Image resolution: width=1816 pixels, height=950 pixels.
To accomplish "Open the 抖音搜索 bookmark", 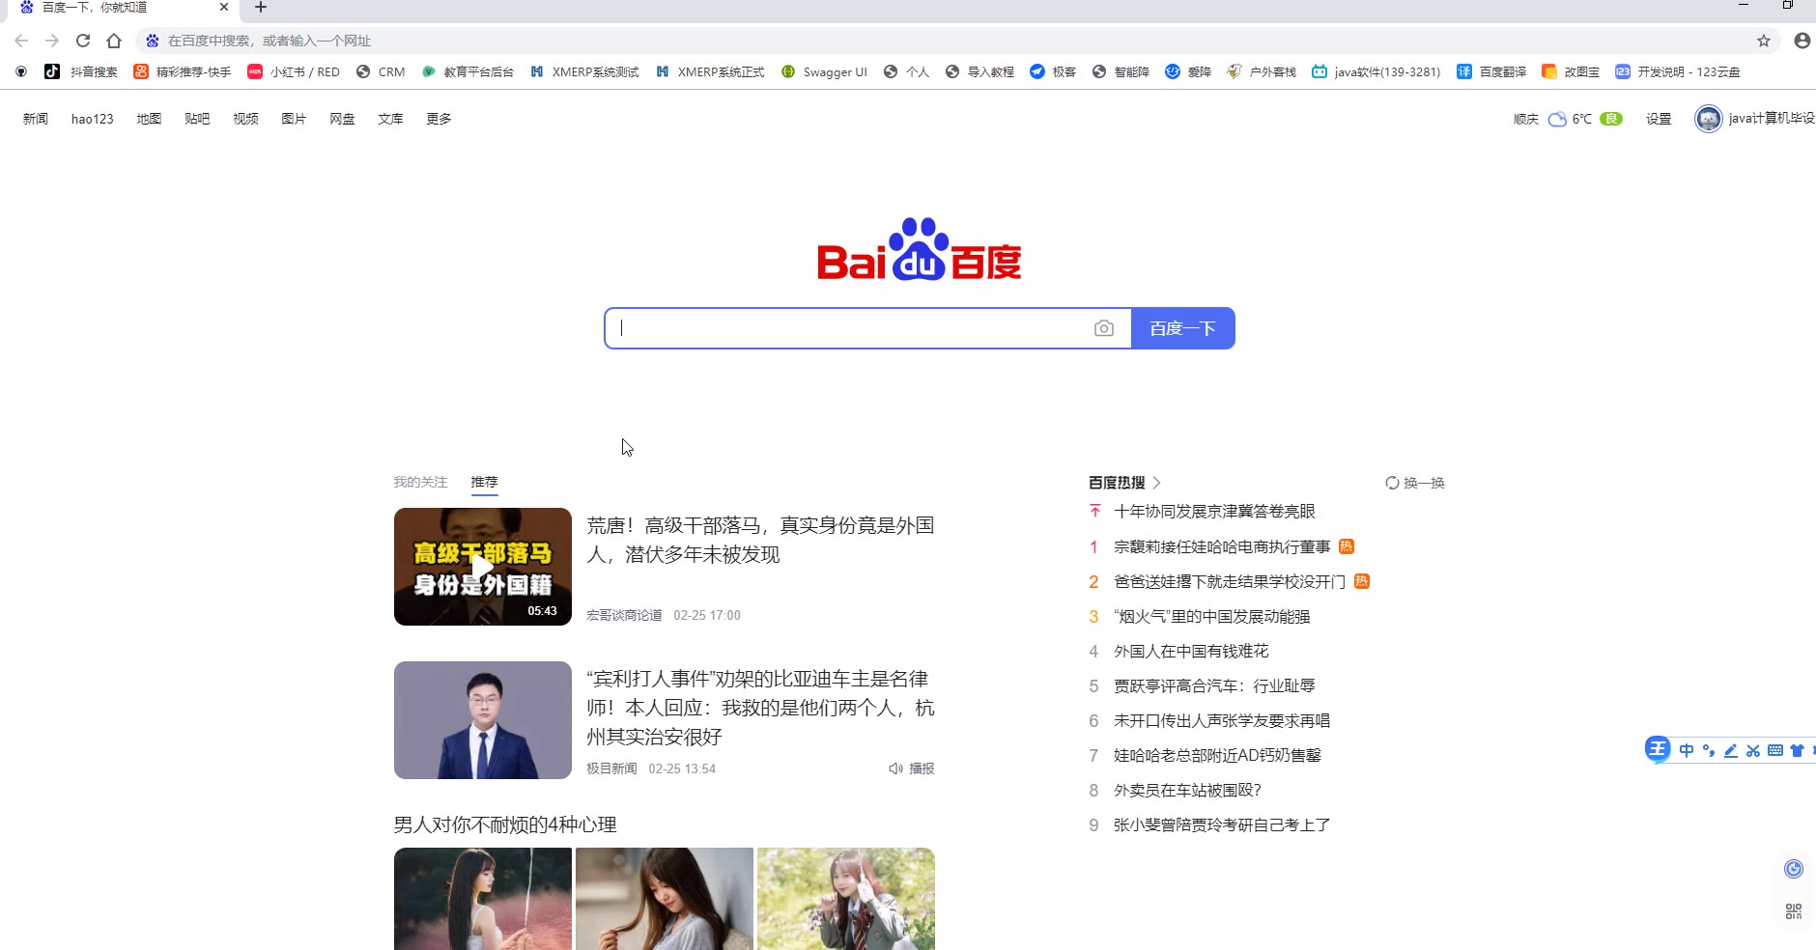I will [x=82, y=71].
